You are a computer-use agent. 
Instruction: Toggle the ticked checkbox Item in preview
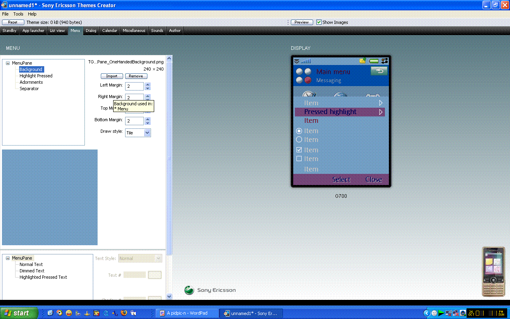click(299, 150)
